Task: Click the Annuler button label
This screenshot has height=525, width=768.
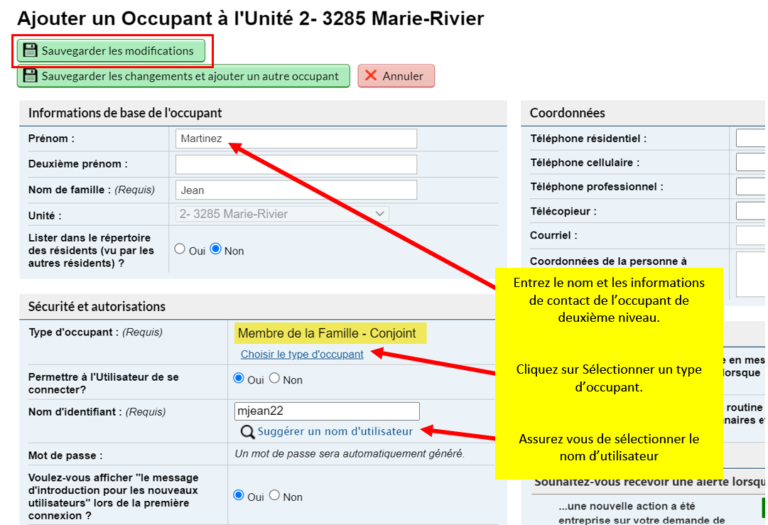Action: point(403,77)
